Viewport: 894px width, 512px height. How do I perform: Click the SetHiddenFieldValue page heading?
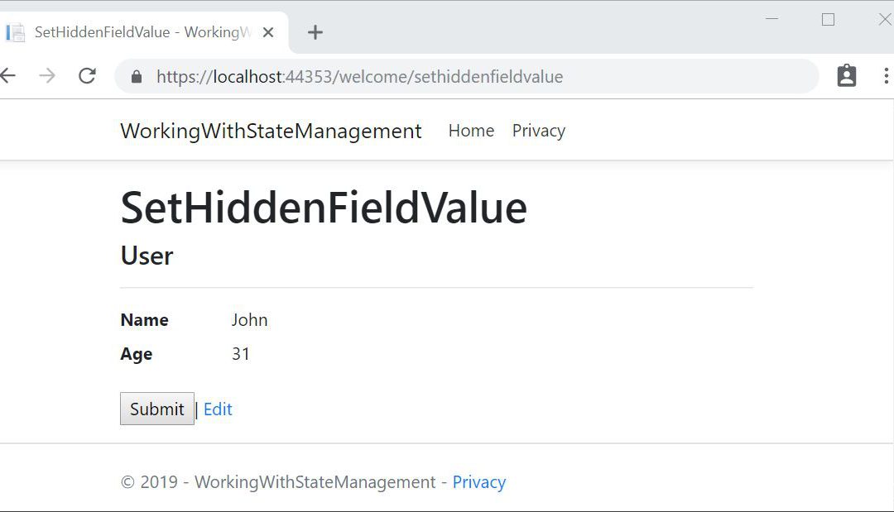pyautogui.click(x=324, y=208)
